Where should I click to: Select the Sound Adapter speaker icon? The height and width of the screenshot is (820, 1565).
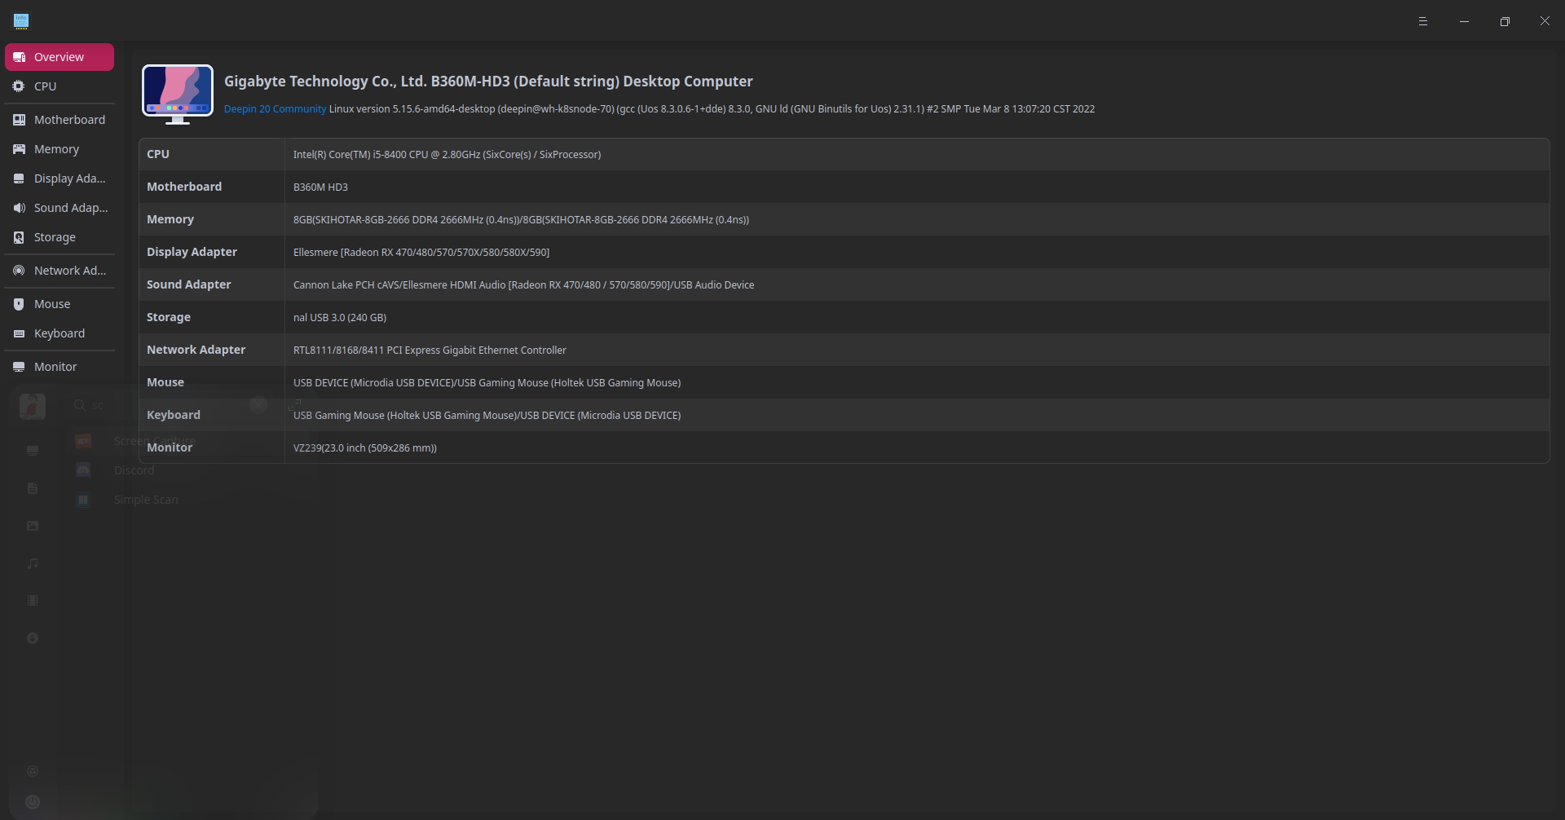pyautogui.click(x=19, y=208)
